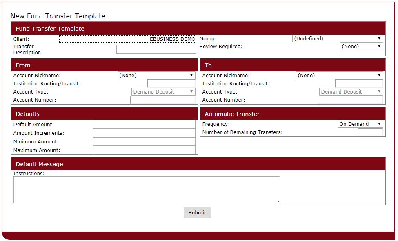Image resolution: width=398 pixels, height=241 pixels.
Task: Expand the From Account Nickname dropdown
Action: click(156, 75)
